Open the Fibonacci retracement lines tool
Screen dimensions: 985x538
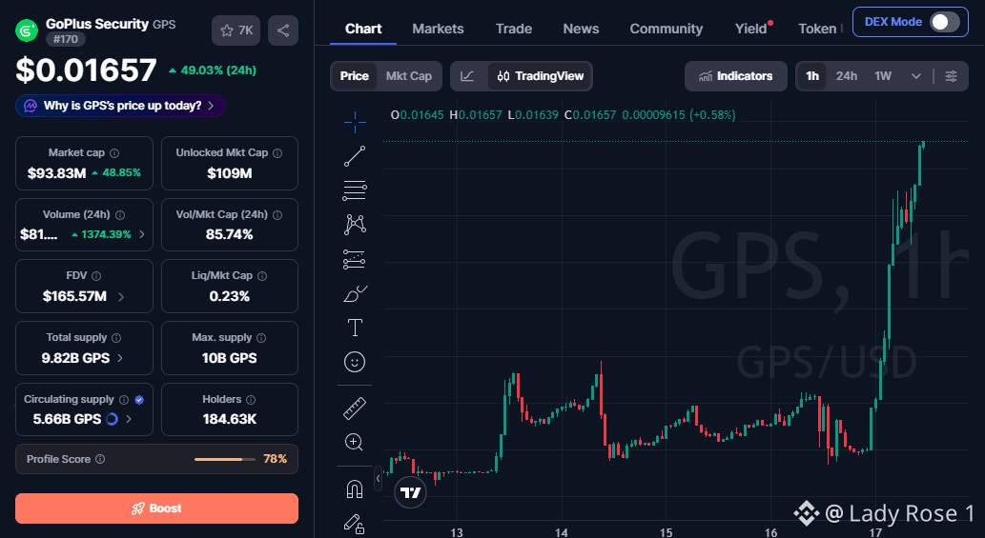[355, 190]
